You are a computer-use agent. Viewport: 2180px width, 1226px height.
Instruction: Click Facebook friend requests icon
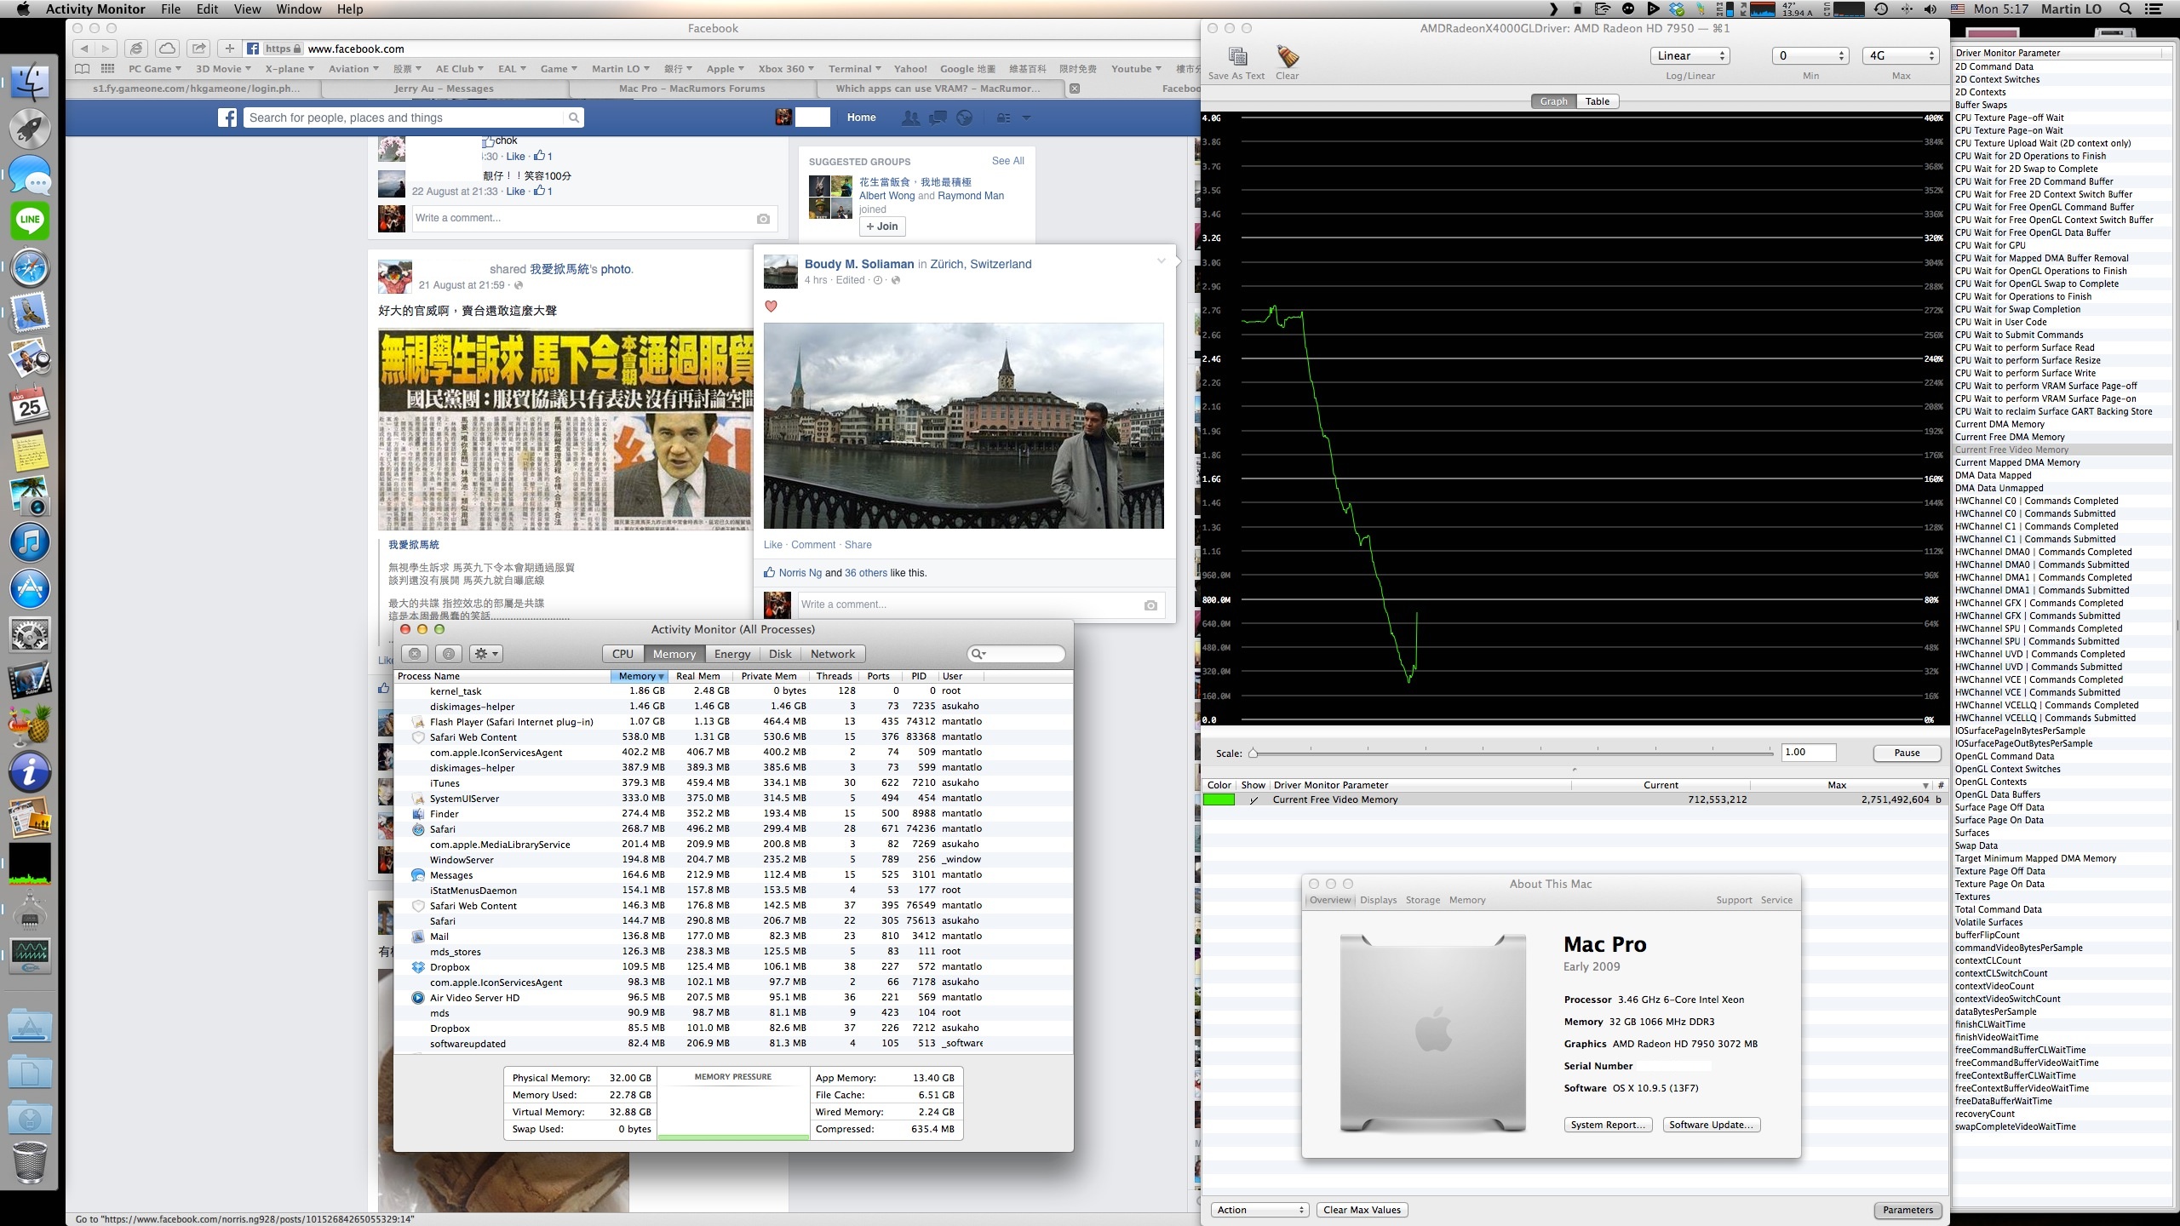[910, 118]
